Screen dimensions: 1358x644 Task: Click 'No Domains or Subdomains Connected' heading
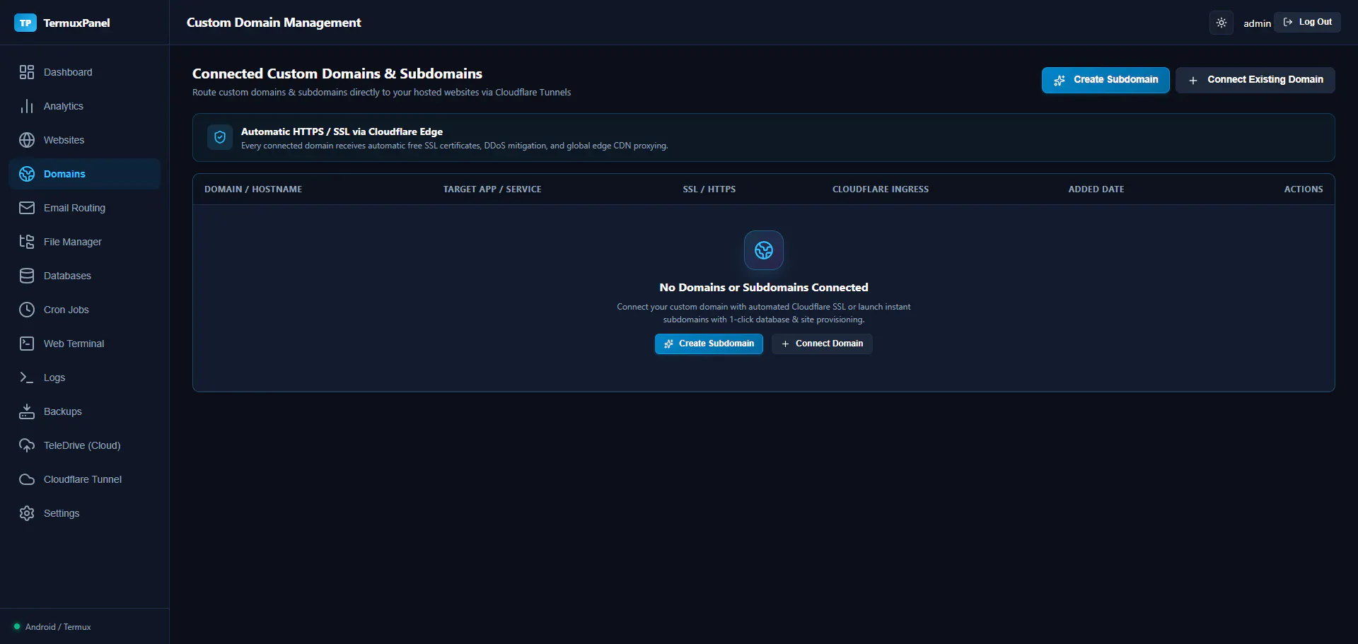[764, 288]
